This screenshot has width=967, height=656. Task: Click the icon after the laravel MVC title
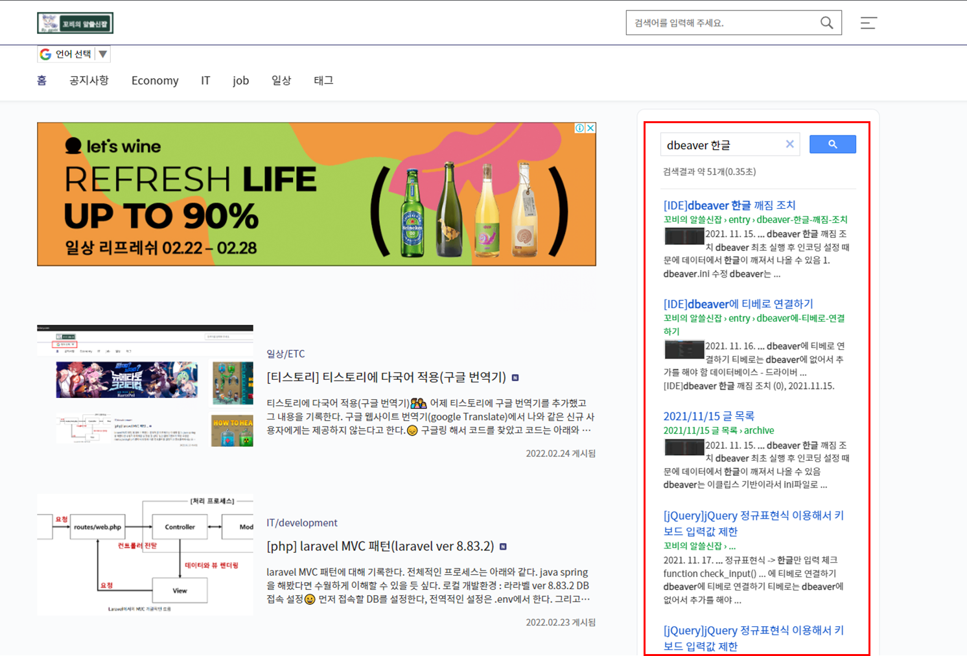(x=503, y=547)
